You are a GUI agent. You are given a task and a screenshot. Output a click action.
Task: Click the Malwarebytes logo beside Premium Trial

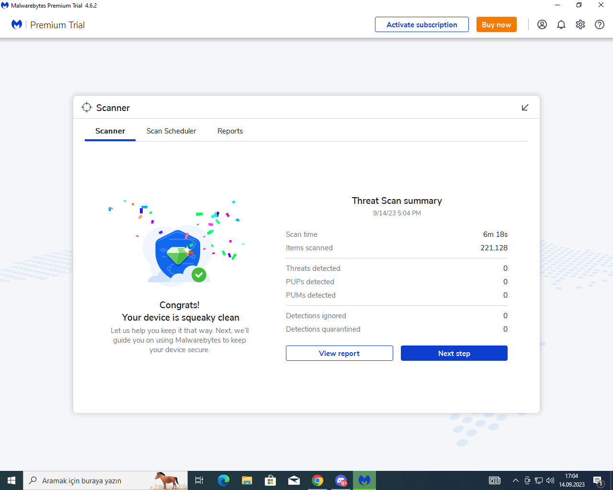click(17, 24)
